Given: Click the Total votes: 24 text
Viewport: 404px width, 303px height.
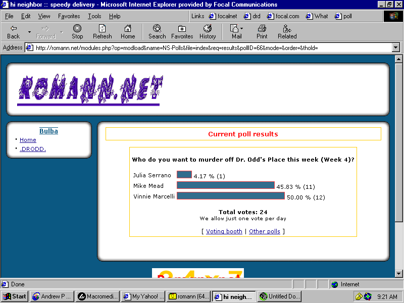Looking at the screenshot, I should tap(243, 212).
